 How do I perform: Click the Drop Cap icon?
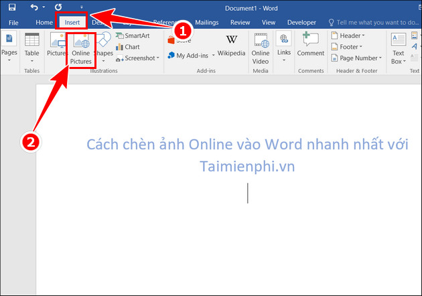pyautogui.click(x=415, y=58)
